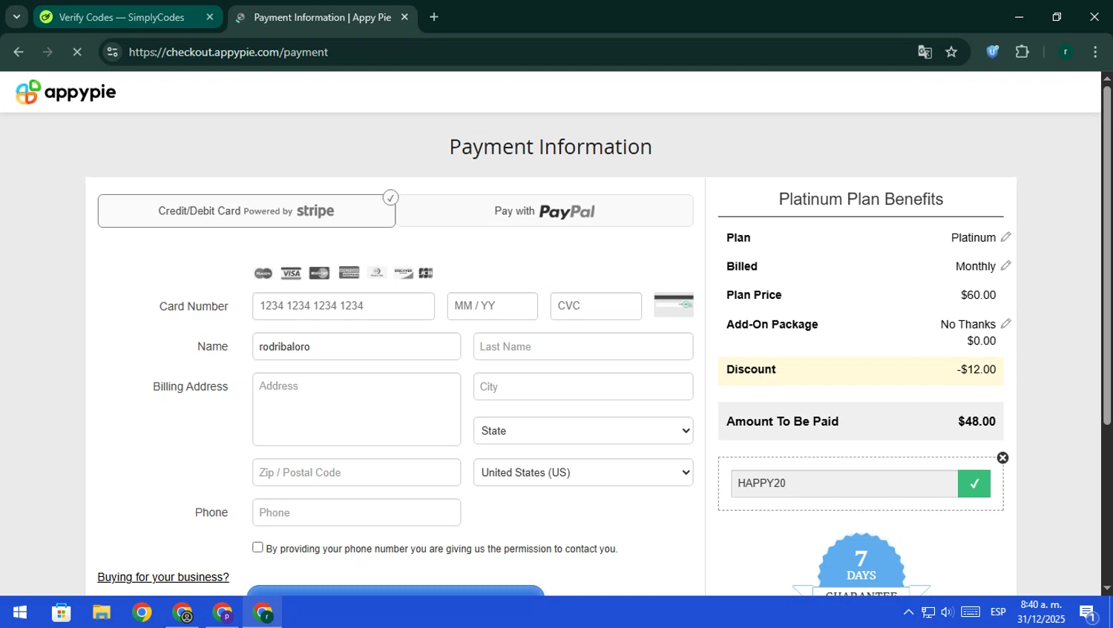Click the green coupon apply checkmark
Screen dimensions: 1113x628
click(x=974, y=483)
